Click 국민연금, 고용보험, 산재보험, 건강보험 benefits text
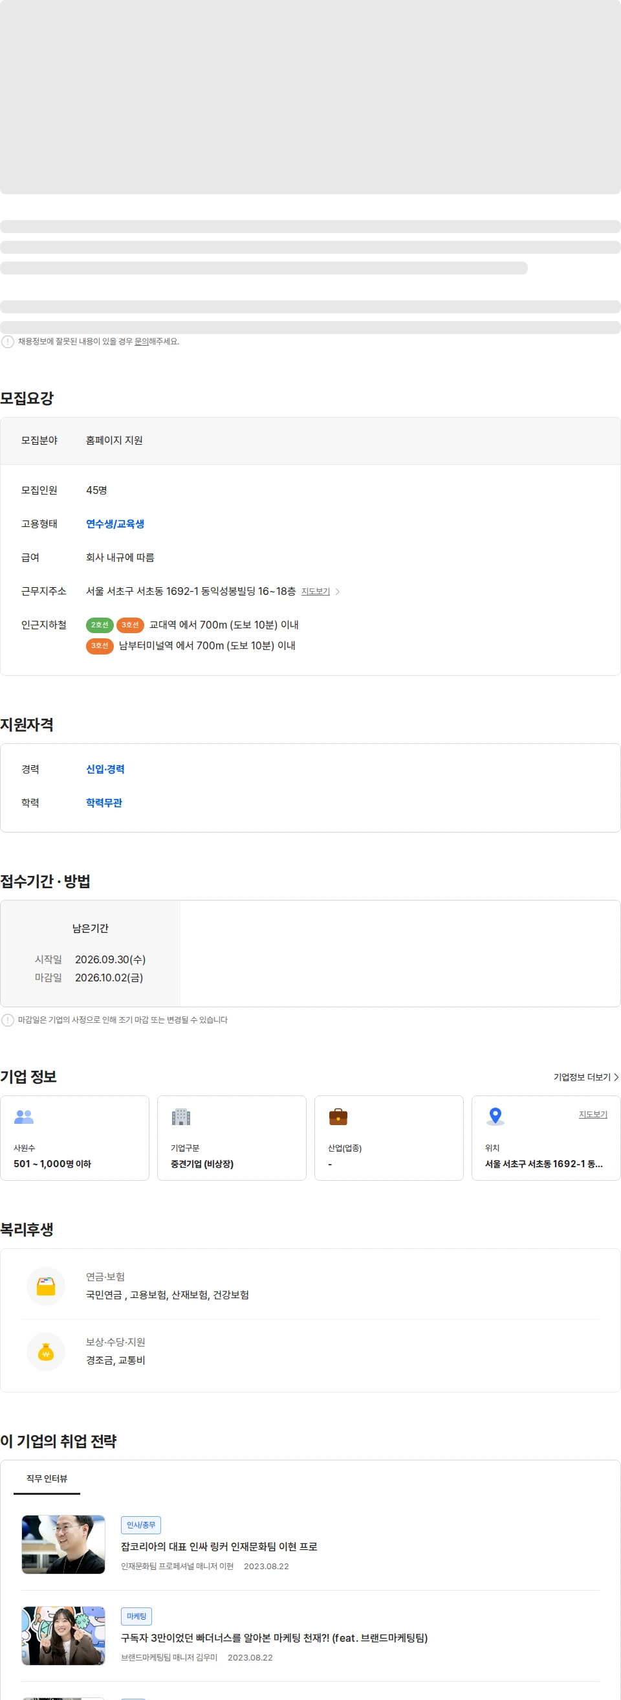 (x=168, y=1295)
